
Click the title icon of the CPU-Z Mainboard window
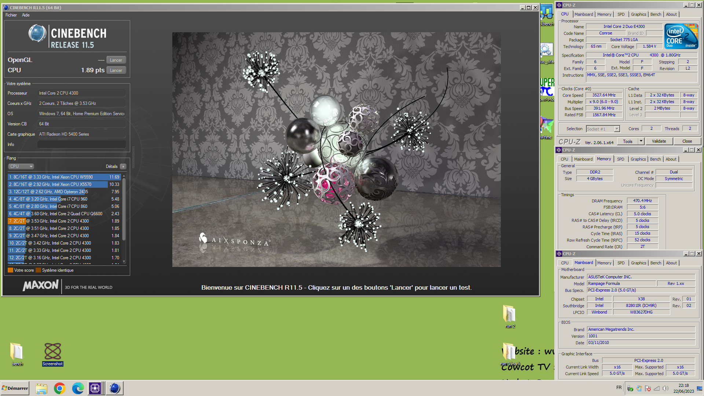coord(559,254)
